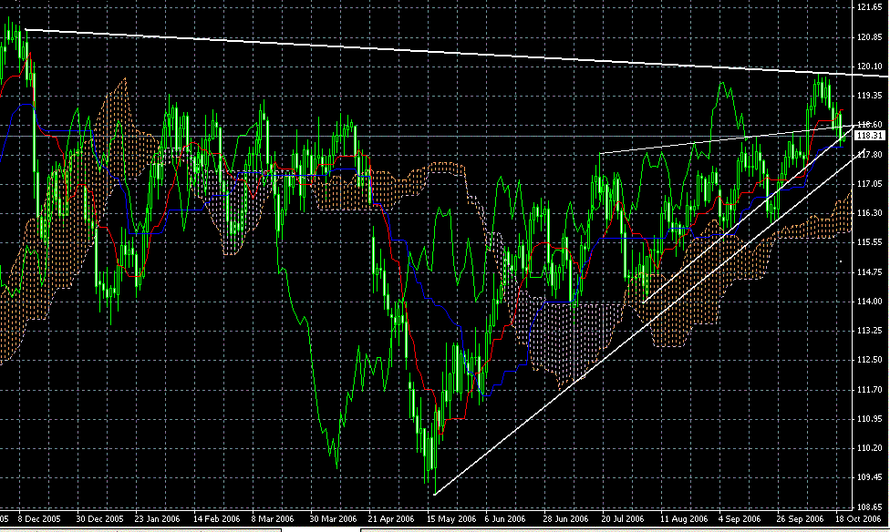Screen dimensions: 890x532
Task: Click the 30 Mar 2006 date label
Action: pos(333,519)
